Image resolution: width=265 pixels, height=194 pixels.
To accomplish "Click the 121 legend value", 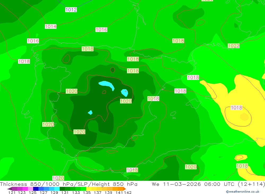I will tap(12, 192).
